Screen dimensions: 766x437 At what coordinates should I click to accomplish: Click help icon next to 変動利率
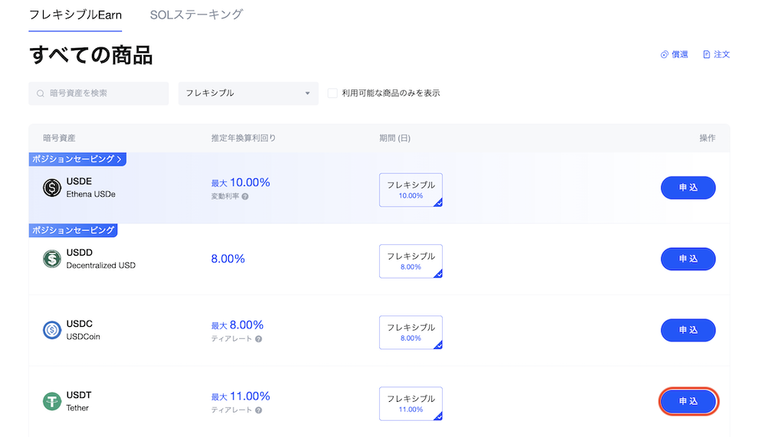coord(245,197)
